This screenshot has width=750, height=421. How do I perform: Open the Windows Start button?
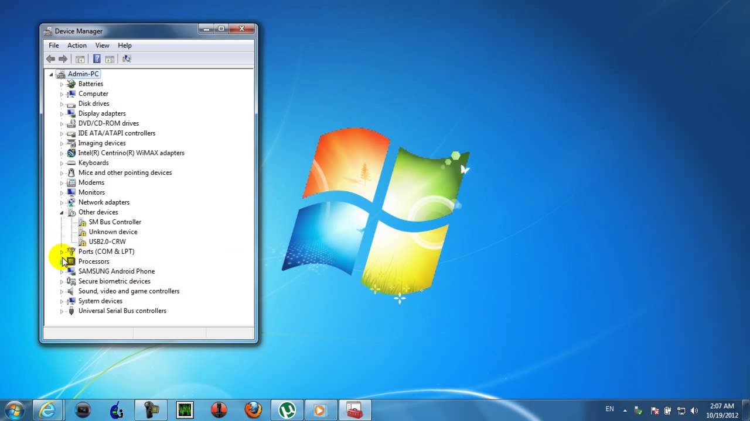pos(14,410)
